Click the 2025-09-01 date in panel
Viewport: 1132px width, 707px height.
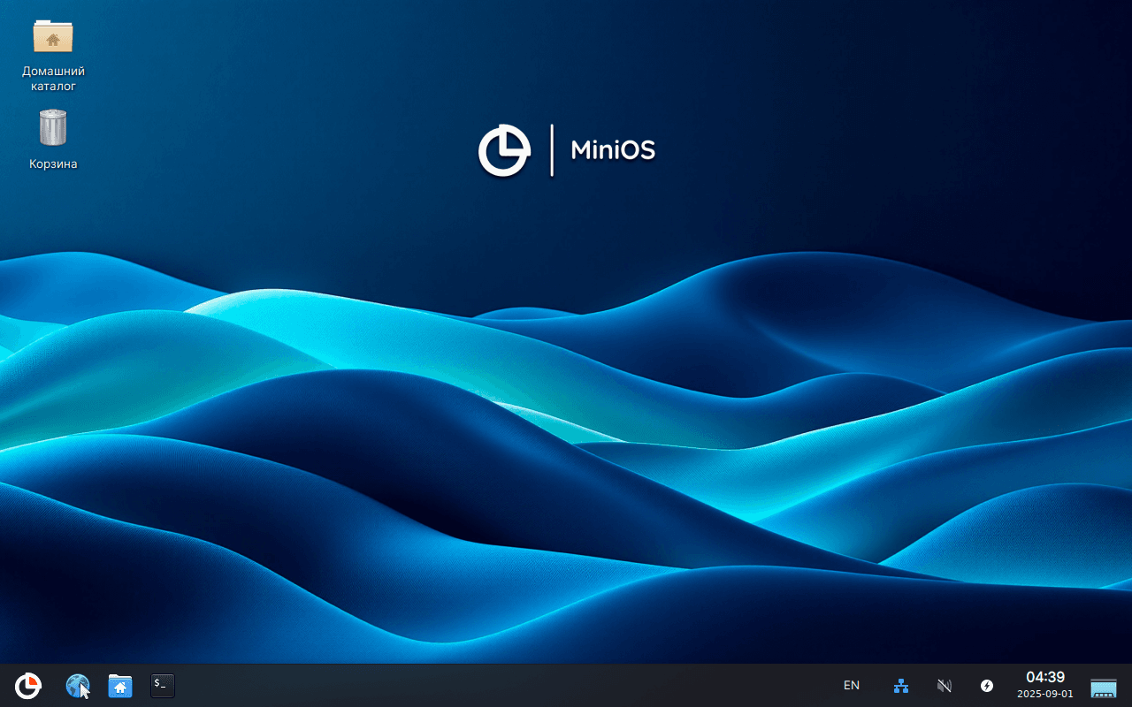point(1044,695)
